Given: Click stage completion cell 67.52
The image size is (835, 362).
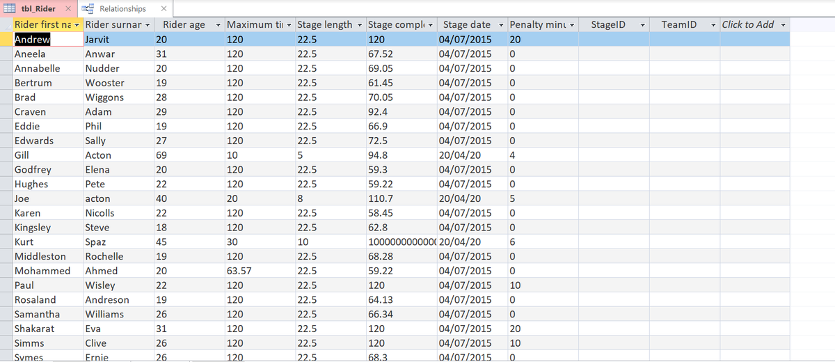Looking at the screenshot, I should pos(401,54).
